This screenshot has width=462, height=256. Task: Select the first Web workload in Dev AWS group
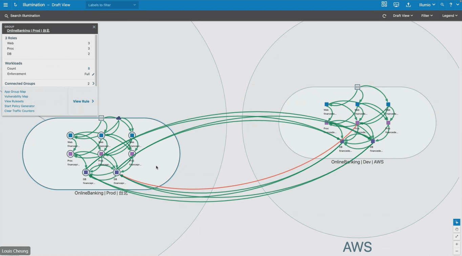point(327,104)
